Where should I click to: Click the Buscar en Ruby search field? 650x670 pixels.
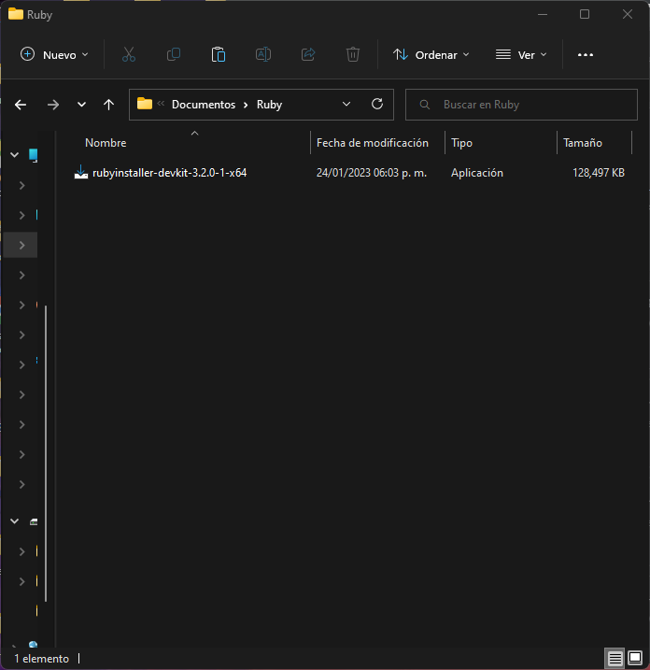[x=521, y=105]
